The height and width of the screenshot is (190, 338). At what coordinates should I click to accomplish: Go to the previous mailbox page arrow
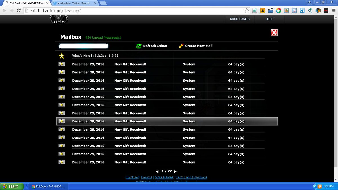pyautogui.click(x=157, y=171)
